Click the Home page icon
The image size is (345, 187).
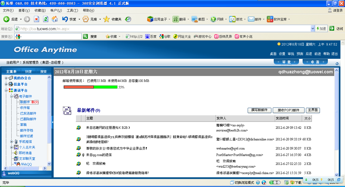coord(55,19)
